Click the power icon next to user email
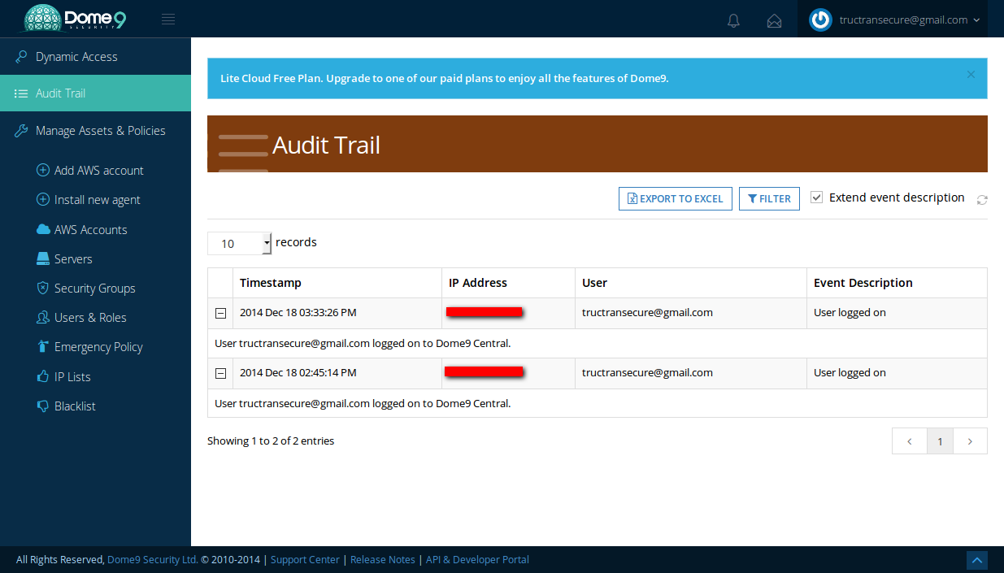The height and width of the screenshot is (573, 1004). [821, 20]
